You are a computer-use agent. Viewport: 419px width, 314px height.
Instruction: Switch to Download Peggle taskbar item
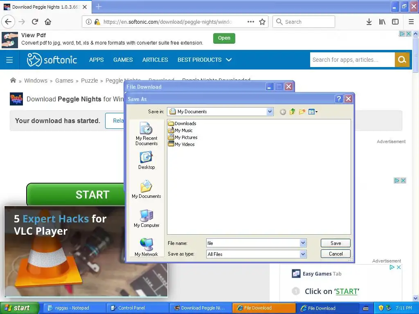tap(201, 308)
